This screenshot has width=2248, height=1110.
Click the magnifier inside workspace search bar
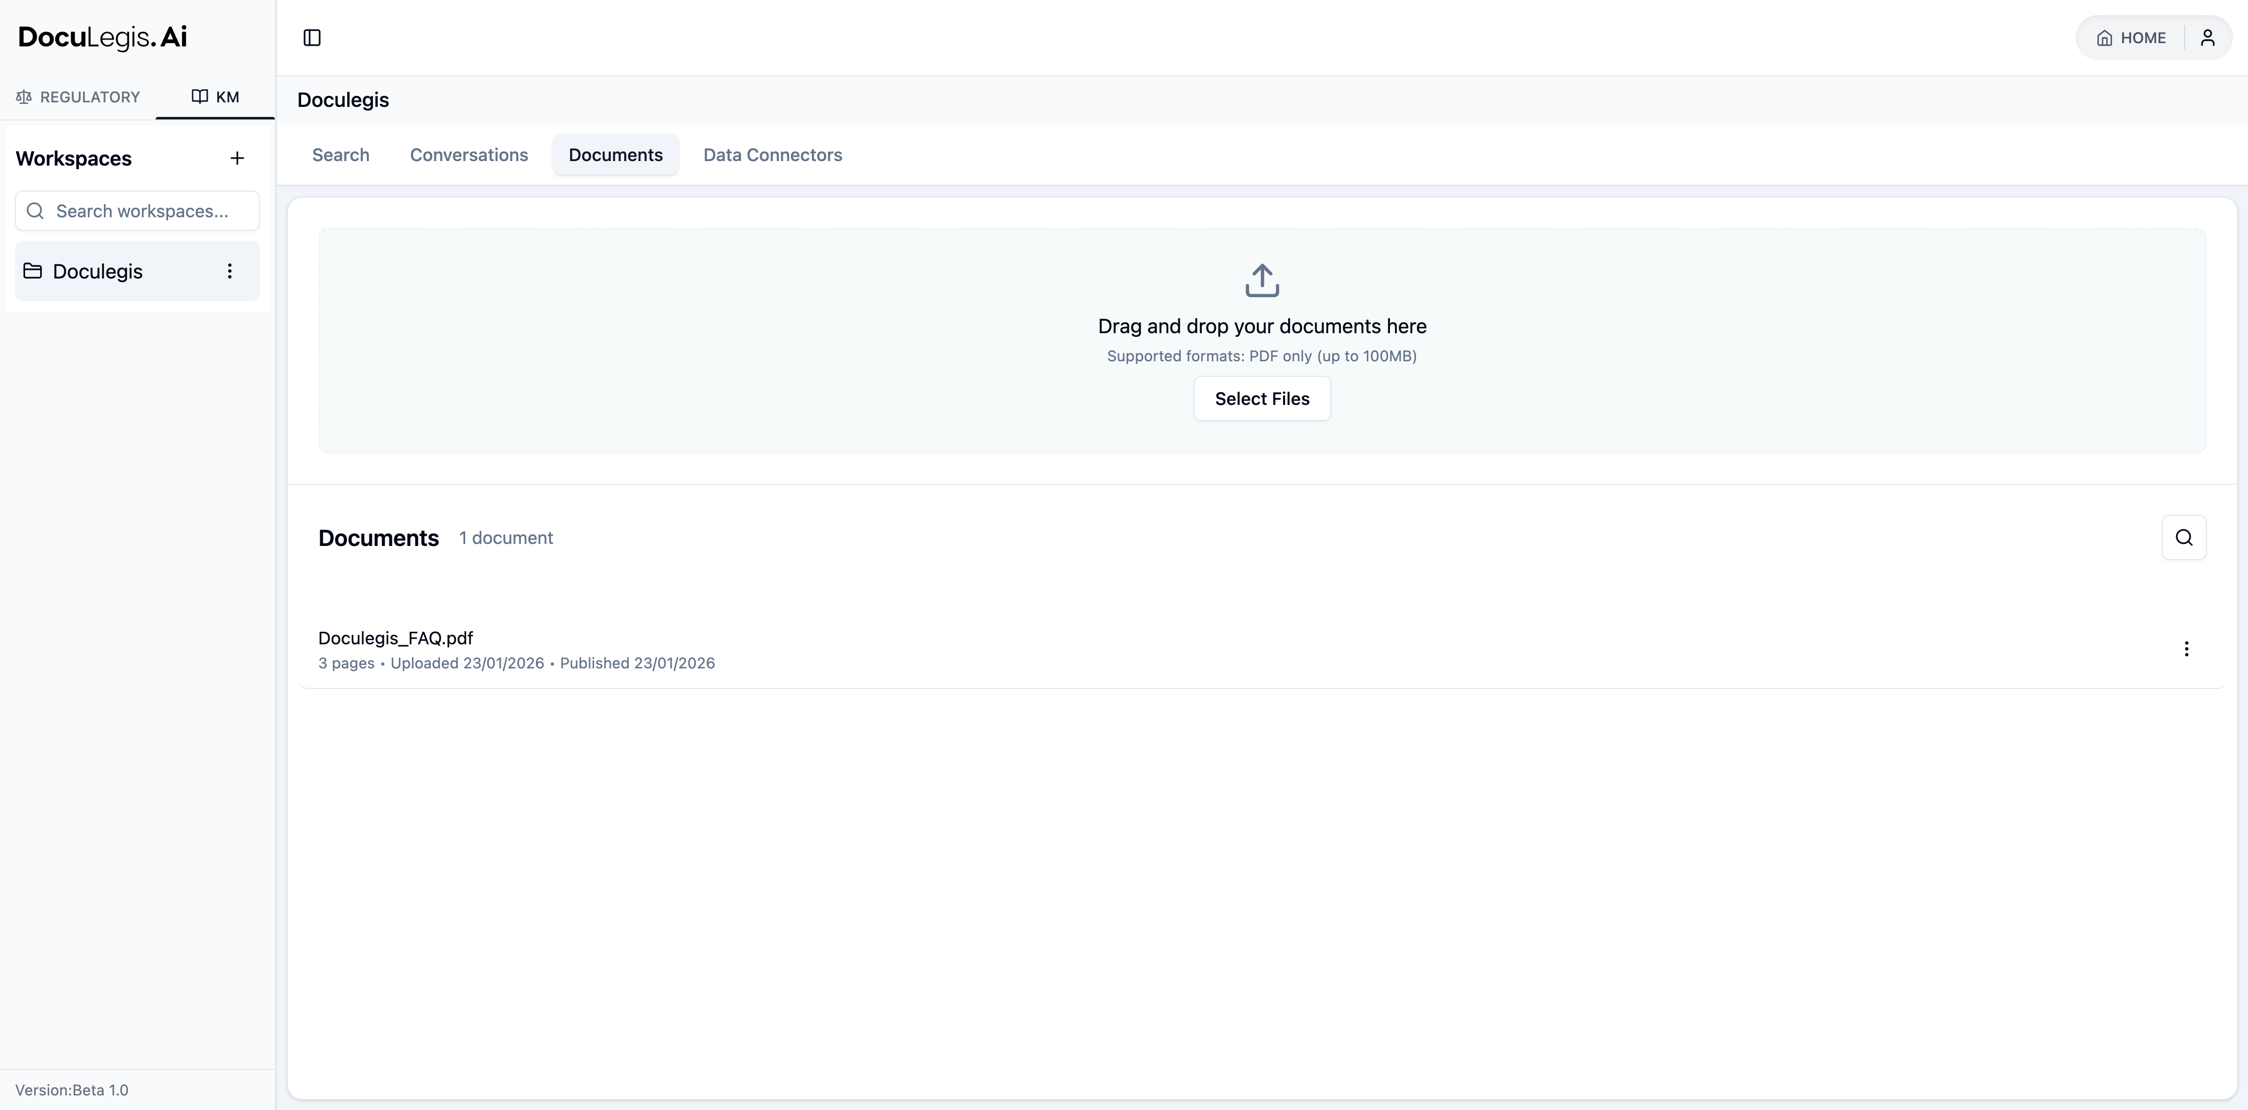point(35,210)
